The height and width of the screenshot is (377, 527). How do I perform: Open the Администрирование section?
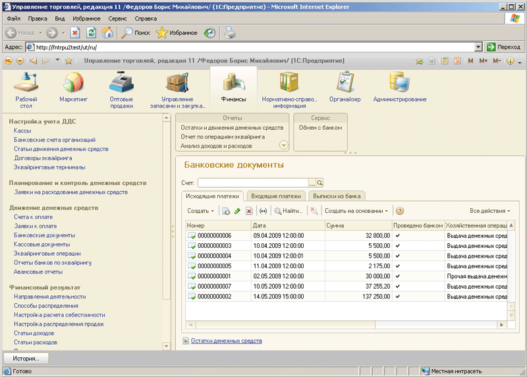click(400, 87)
